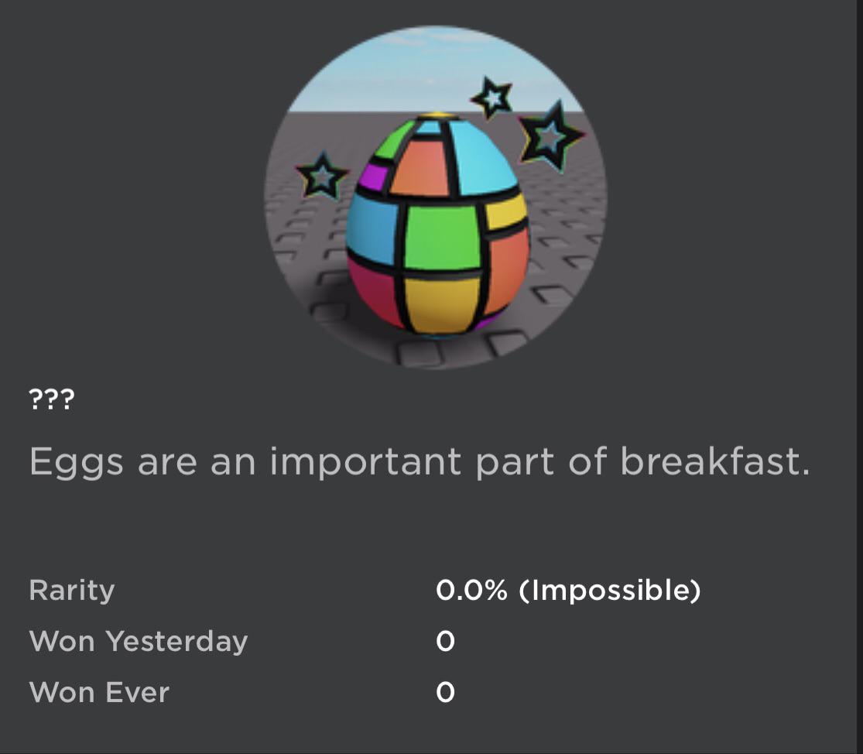Image resolution: width=863 pixels, height=754 pixels.
Task: Click the Won Ever count of 0
Action: (x=444, y=693)
